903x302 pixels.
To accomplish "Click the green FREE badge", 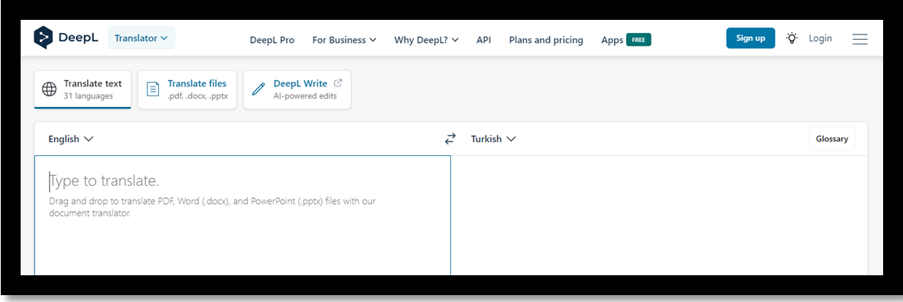I will pos(638,40).
